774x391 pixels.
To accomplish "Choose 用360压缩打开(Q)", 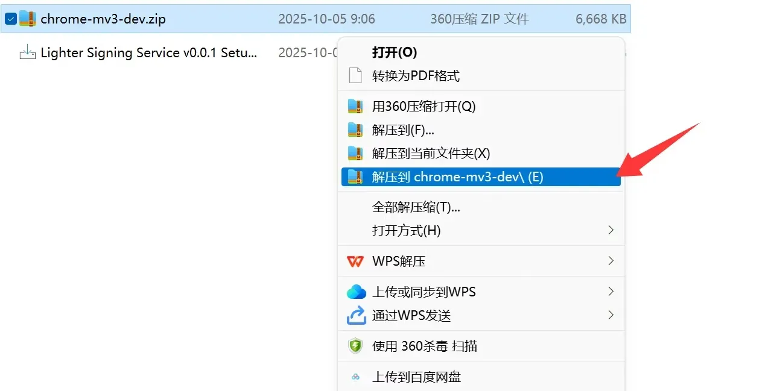I will [481, 107].
